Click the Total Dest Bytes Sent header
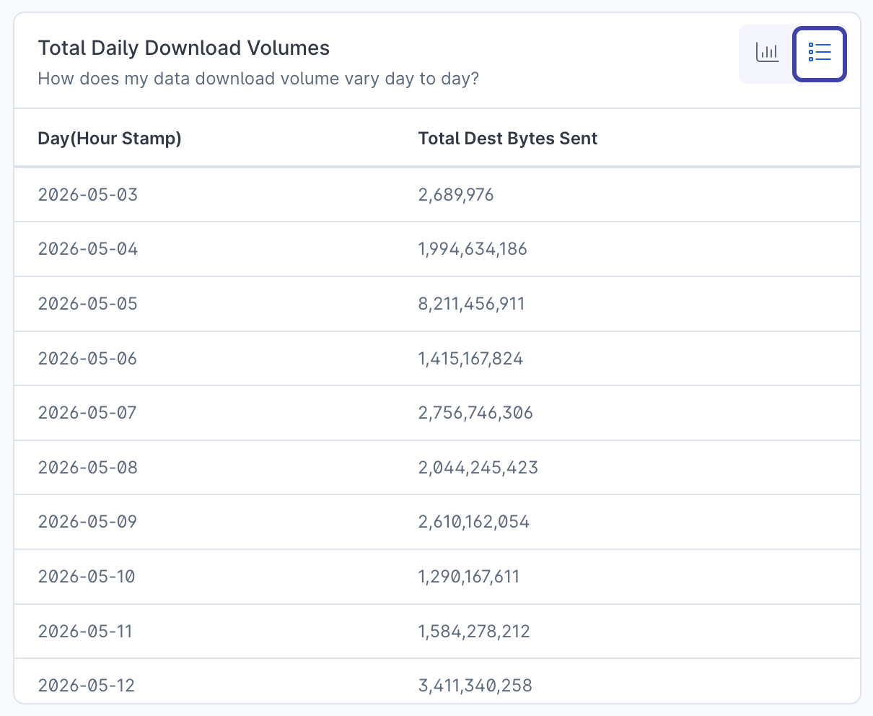The image size is (873, 716). 508,139
